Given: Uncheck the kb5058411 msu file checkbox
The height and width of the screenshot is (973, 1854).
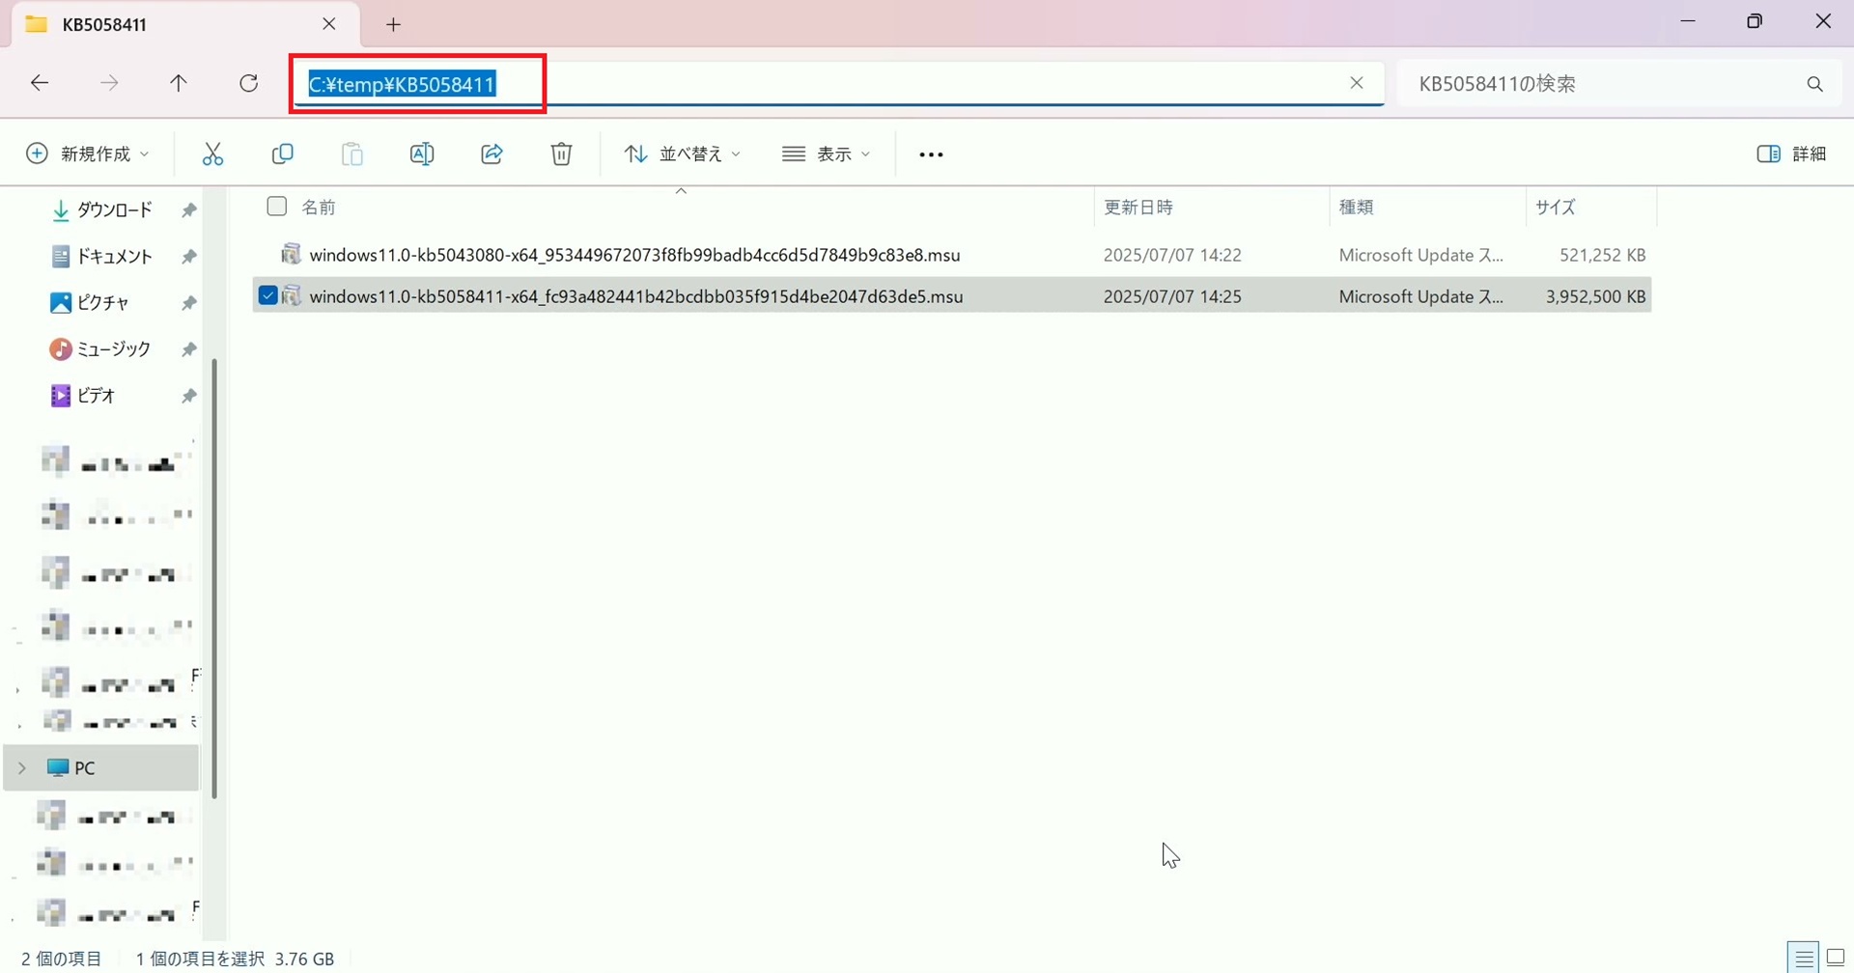Looking at the screenshot, I should (x=268, y=295).
